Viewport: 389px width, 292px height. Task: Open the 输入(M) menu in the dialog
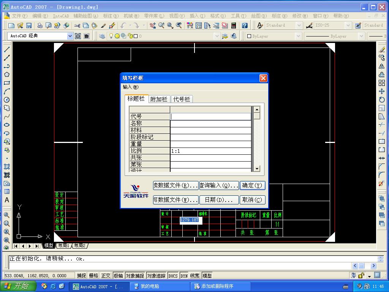tap(131, 87)
